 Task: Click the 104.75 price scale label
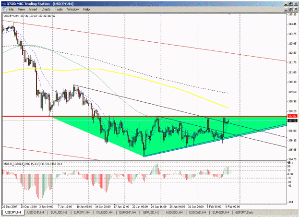tap(292, 159)
